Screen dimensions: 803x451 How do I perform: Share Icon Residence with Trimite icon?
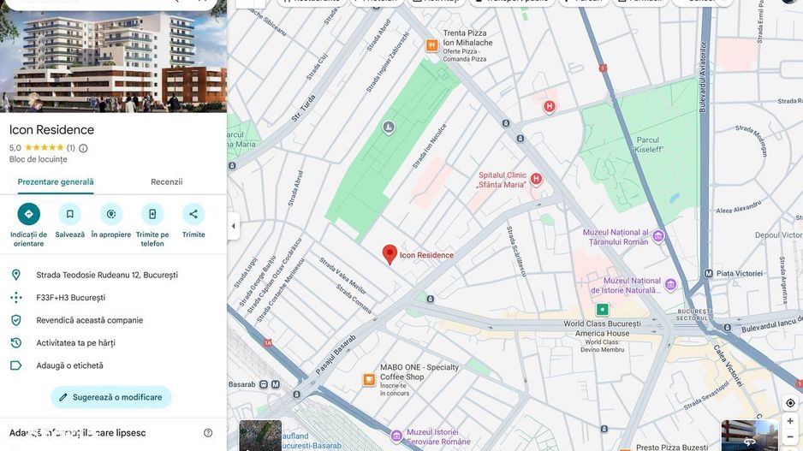click(193, 214)
